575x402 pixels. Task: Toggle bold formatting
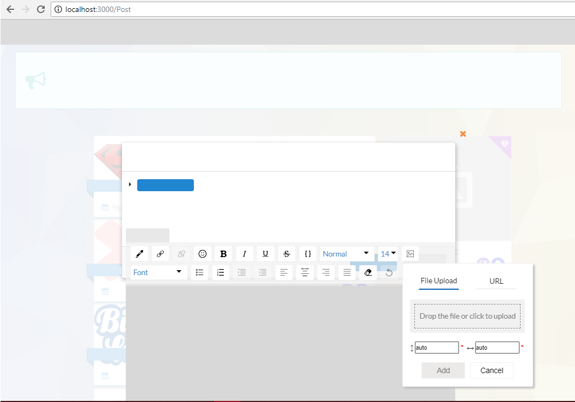coord(223,253)
